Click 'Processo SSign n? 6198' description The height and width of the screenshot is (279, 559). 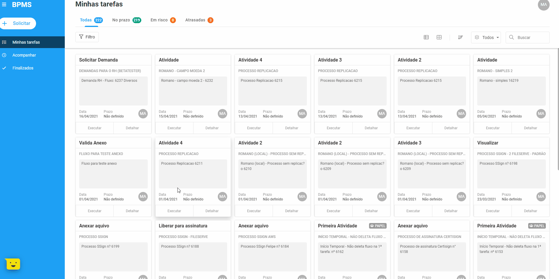pos(498,164)
